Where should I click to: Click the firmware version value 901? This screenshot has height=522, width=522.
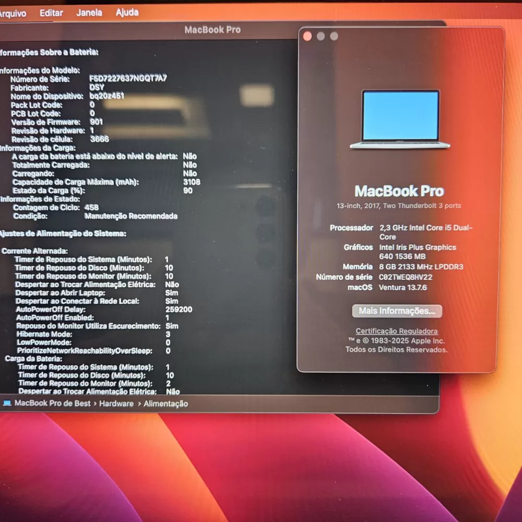[96, 122]
